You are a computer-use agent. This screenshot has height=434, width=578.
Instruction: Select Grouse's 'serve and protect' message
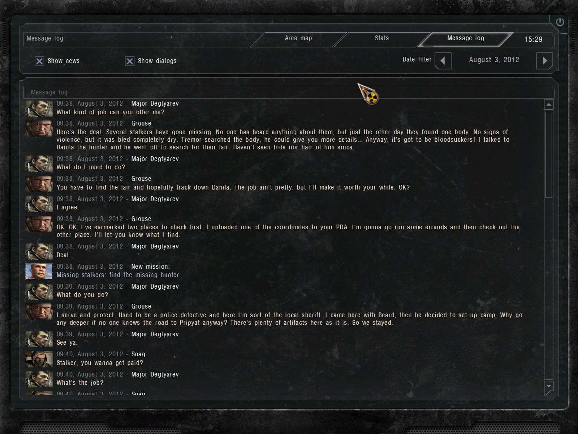pos(289,319)
